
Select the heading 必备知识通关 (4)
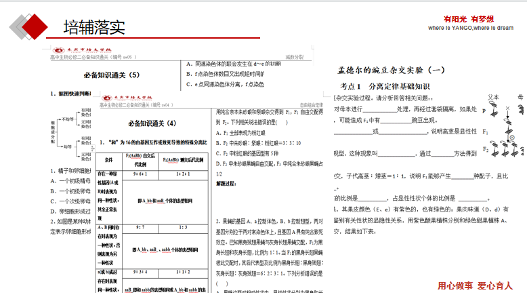coord(152,123)
